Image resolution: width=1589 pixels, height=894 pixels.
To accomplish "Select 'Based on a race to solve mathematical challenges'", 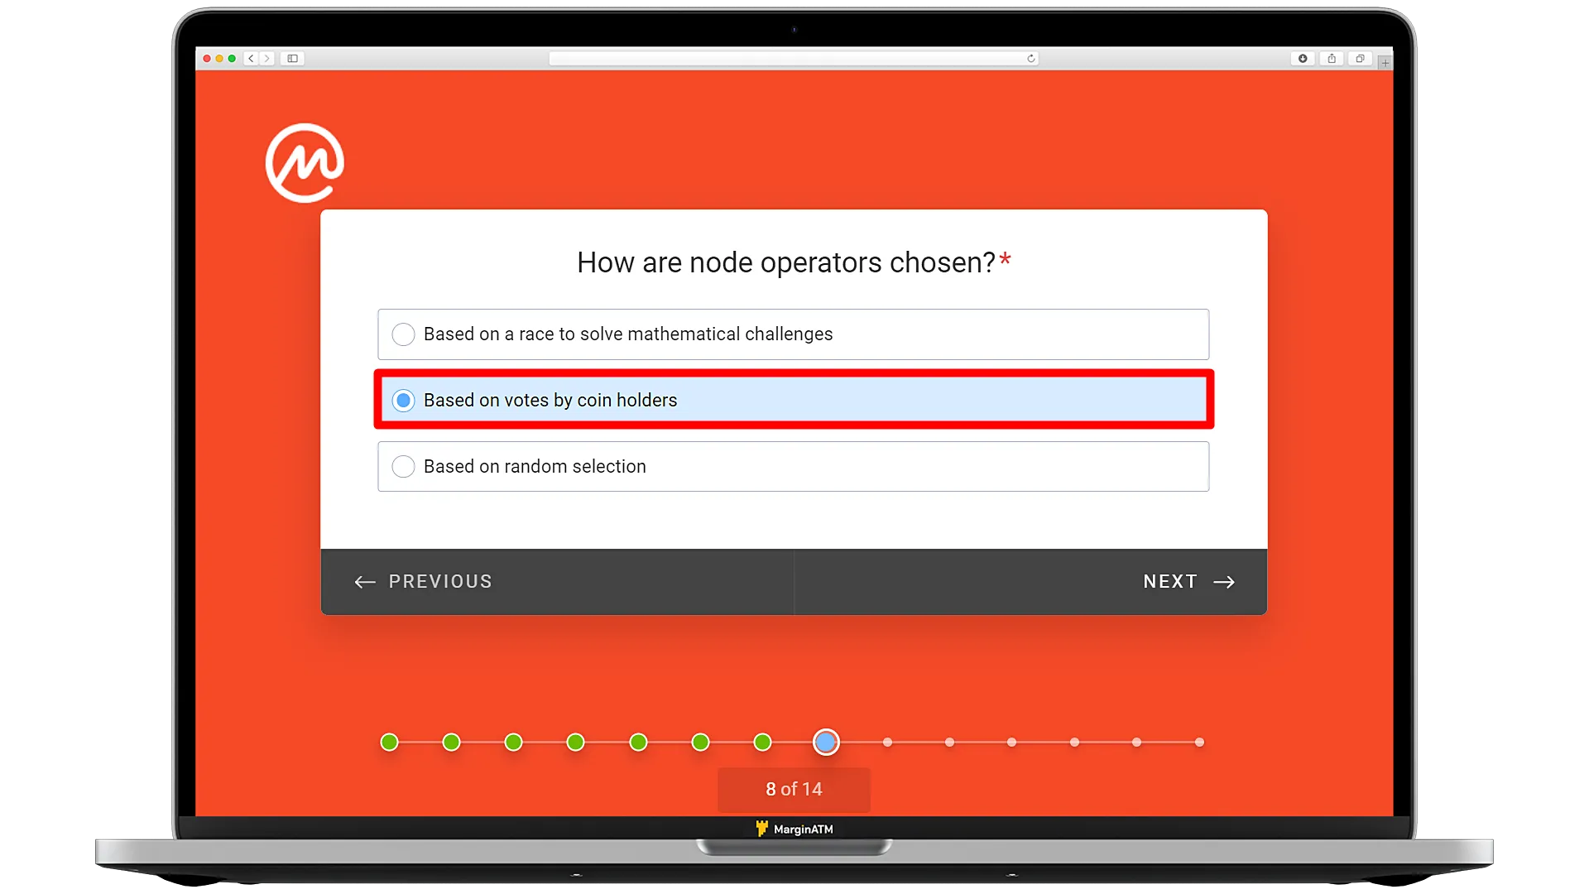I will click(404, 333).
